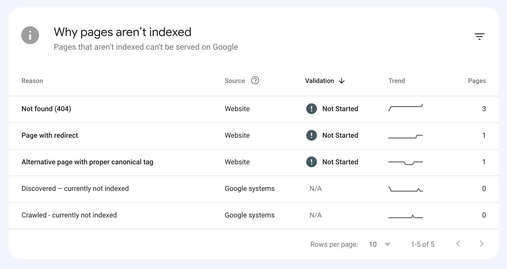Click Google systems in the Discovered row
Image resolution: width=507 pixels, height=269 pixels.
click(249, 188)
